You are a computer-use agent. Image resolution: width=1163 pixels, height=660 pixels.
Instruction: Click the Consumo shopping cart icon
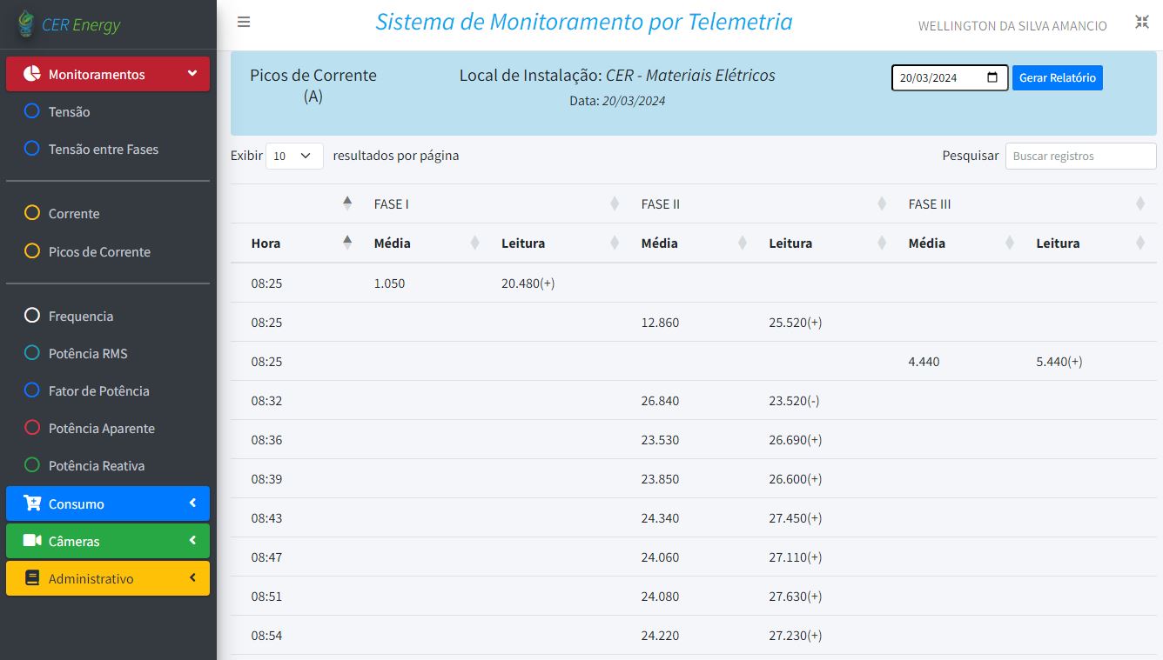pos(32,503)
